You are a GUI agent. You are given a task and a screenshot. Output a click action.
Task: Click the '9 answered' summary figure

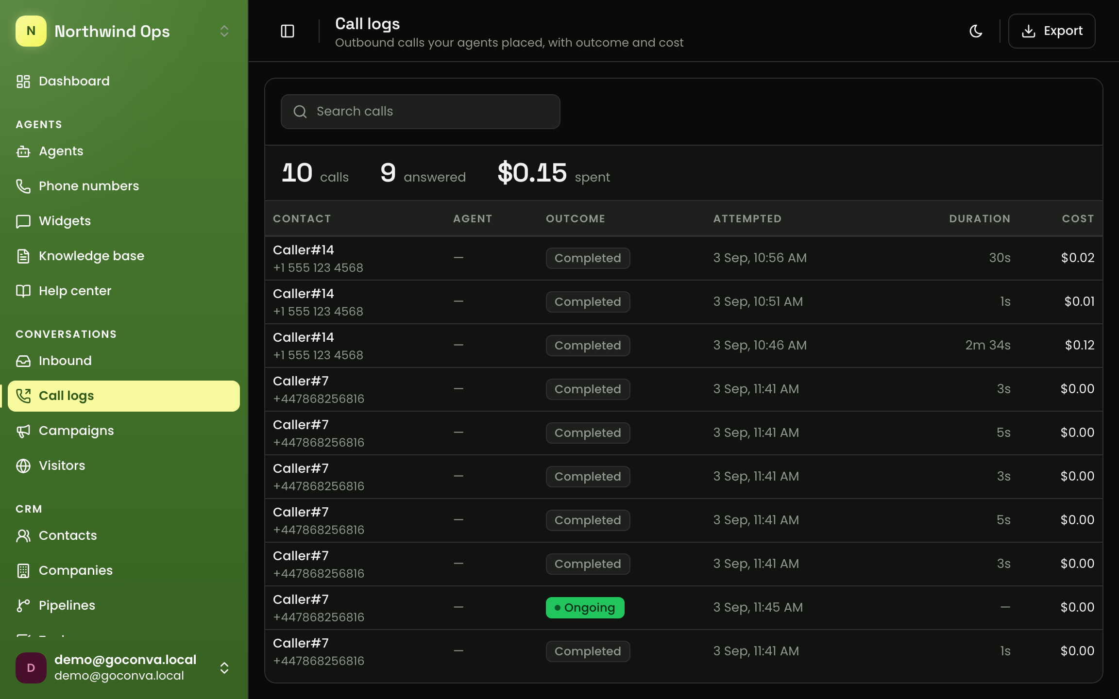click(x=423, y=173)
